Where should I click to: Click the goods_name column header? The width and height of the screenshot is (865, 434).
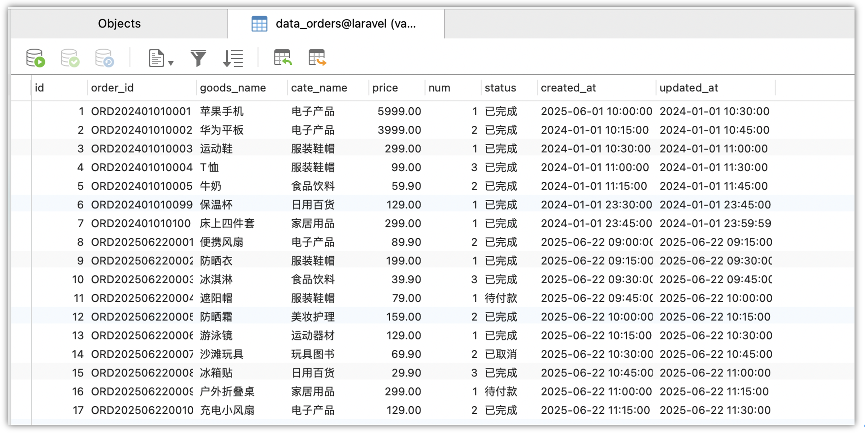pos(233,88)
